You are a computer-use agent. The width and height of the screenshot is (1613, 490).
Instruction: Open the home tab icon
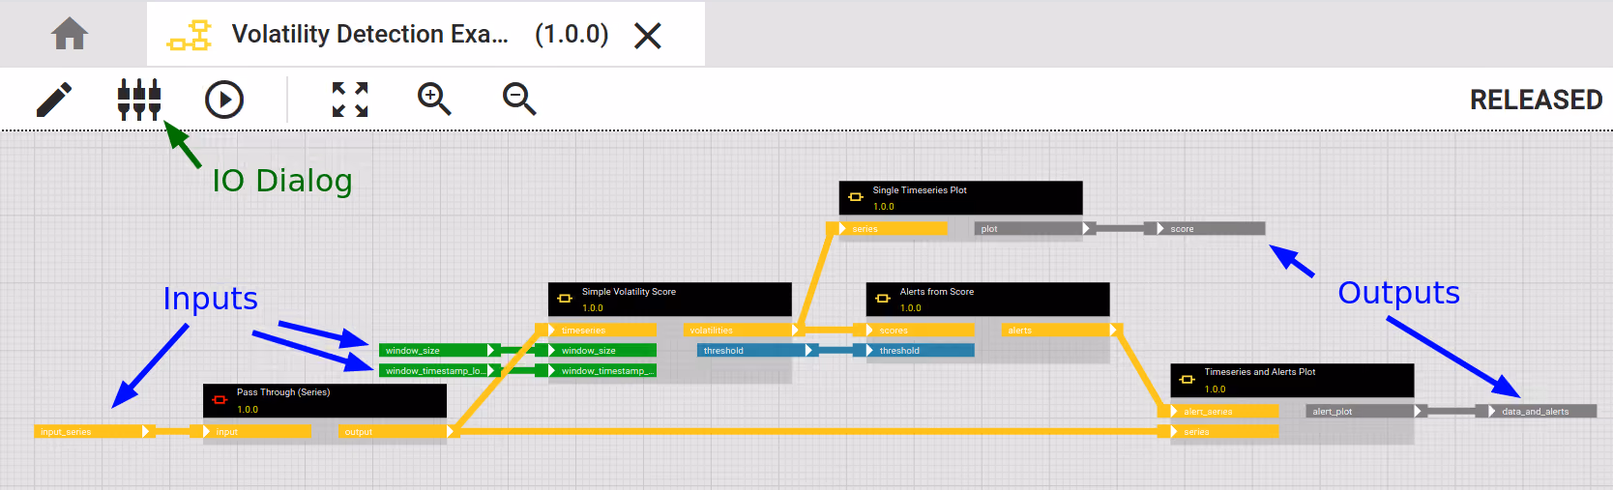70,34
